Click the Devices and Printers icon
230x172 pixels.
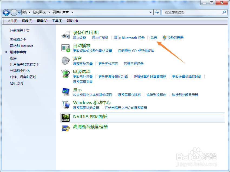click(66, 35)
